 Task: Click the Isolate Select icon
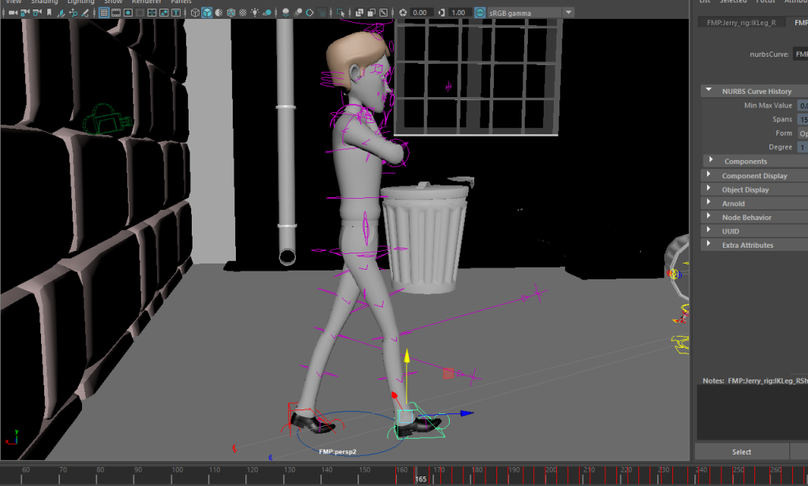click(340, 13)
